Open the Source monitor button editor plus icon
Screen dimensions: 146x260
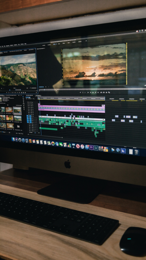tap(36, 92)
